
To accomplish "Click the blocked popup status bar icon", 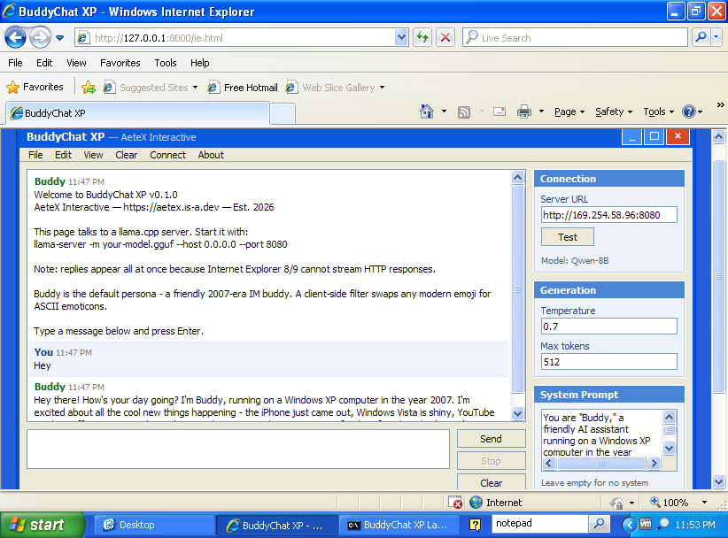I will 455,503.
